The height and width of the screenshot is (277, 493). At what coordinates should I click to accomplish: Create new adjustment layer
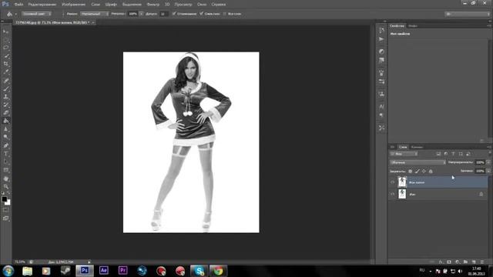coord(458,262)
